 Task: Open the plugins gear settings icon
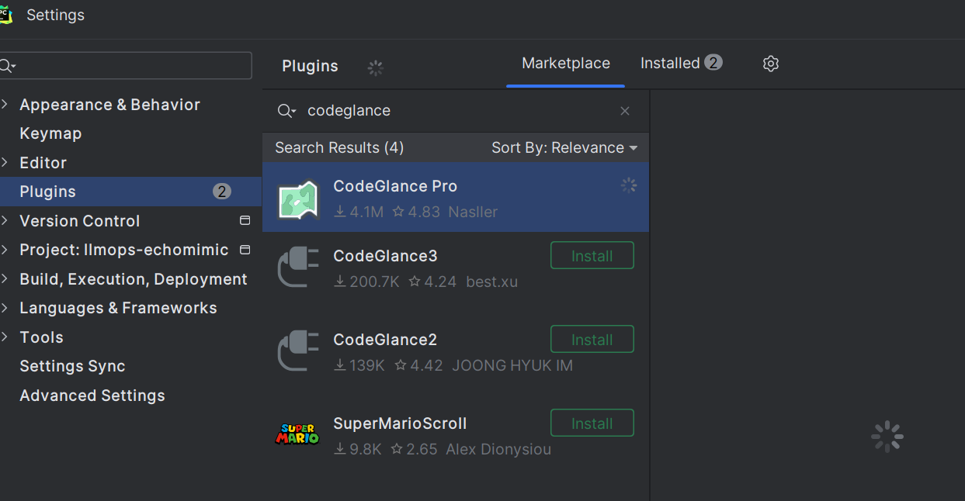[770, 64]
